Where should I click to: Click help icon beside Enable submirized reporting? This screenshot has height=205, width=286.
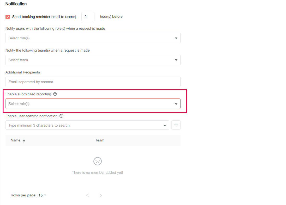55,94
